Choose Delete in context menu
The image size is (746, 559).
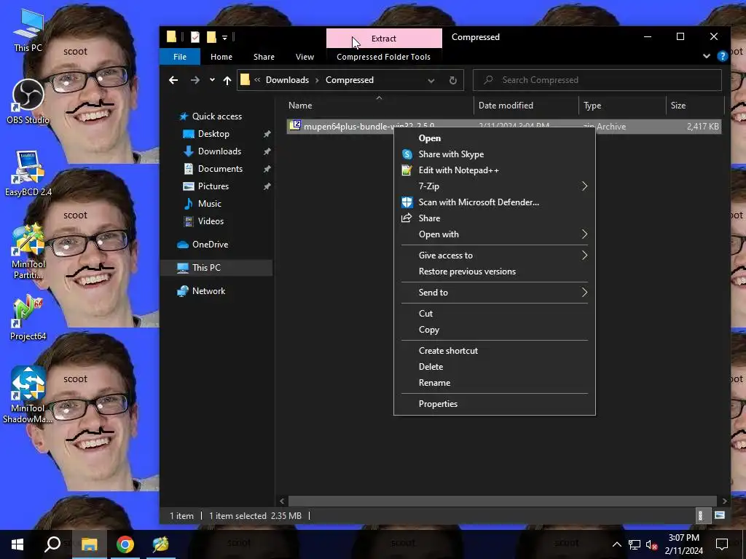pyautogui.click(x=495, y=367)
